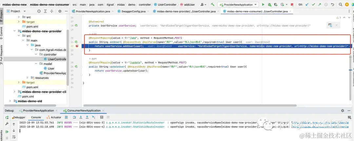This screenshot has width=354, height=141.
Task: Expand all nodes in the Project panel
Action: coord(46,11)
